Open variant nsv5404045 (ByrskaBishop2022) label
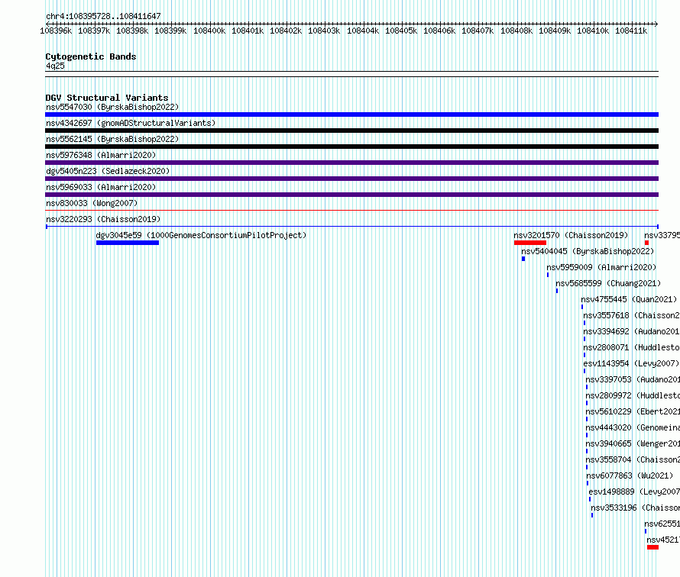Screen dimensions: 680x577 point(588,251)
